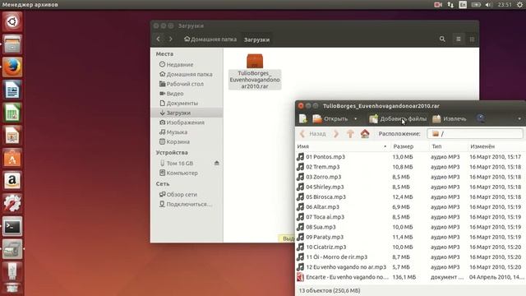Click Подключиться... in the sidebar
Screen dimensions: 526x296
click(187, 205)
